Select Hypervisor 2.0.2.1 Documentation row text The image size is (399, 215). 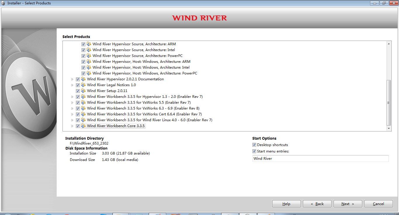click(125, 79)
